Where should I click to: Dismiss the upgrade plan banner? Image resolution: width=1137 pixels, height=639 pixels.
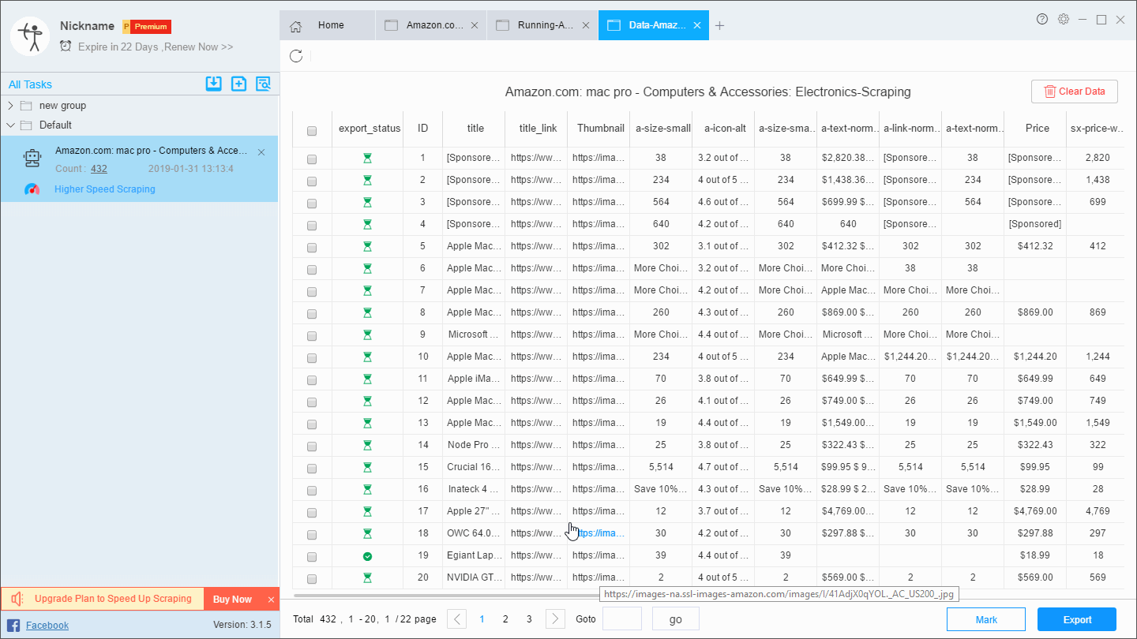[x=271, y=600]
